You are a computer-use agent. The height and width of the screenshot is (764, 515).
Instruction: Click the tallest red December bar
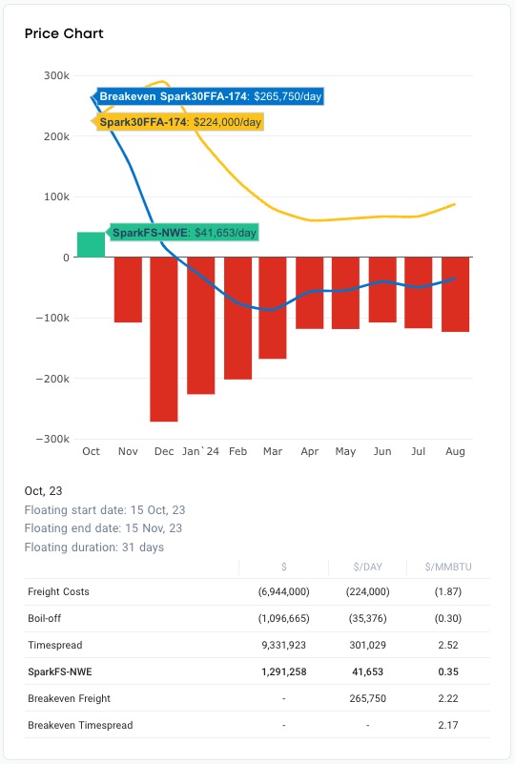[x=164, y=340]
